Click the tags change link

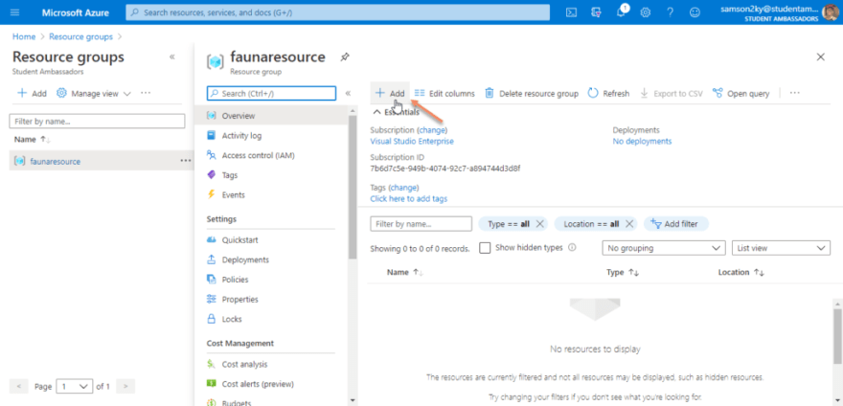[404, 187]
